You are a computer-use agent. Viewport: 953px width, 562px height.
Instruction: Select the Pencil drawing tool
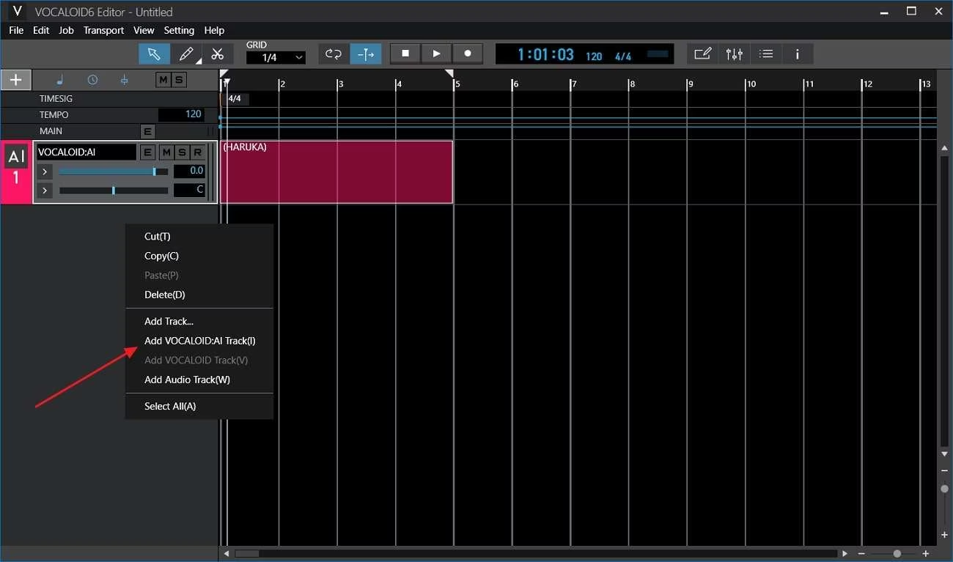pyautogui.click(x=185, y=53)
